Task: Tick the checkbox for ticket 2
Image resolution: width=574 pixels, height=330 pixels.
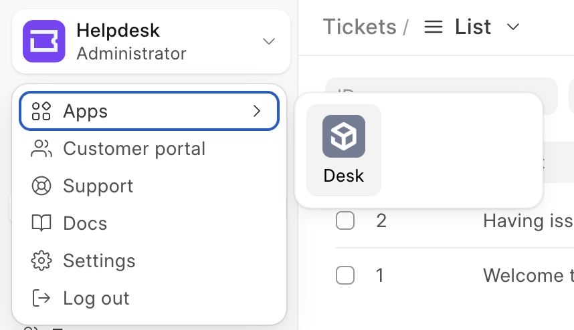Action: pos(345,220)
